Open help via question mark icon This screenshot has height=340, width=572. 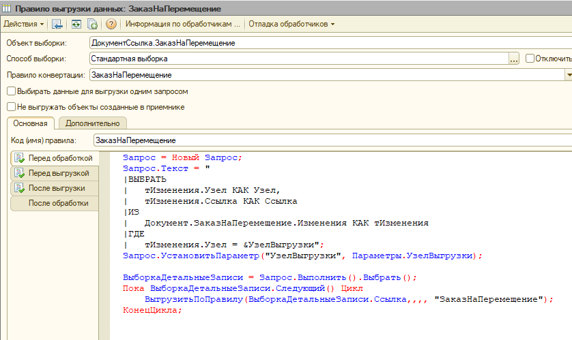click(x=111, y=24)
